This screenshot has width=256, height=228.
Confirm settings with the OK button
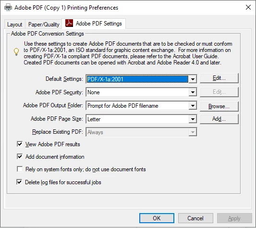[157, 218]
